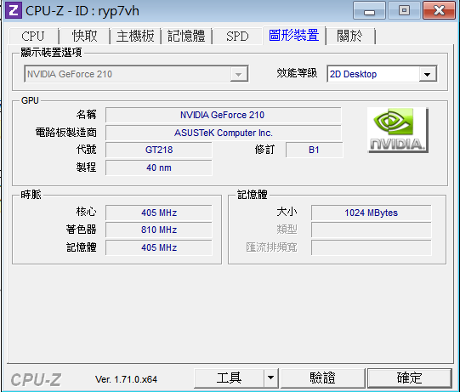Click the core clock 405 MHz value
This screenshot has height=392, width=460.
pyautogui.click(x=159, y=213)
